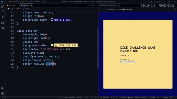Switch to the index.html tab
The width and height of the screenshot is (177, 99).
point(12,5)
